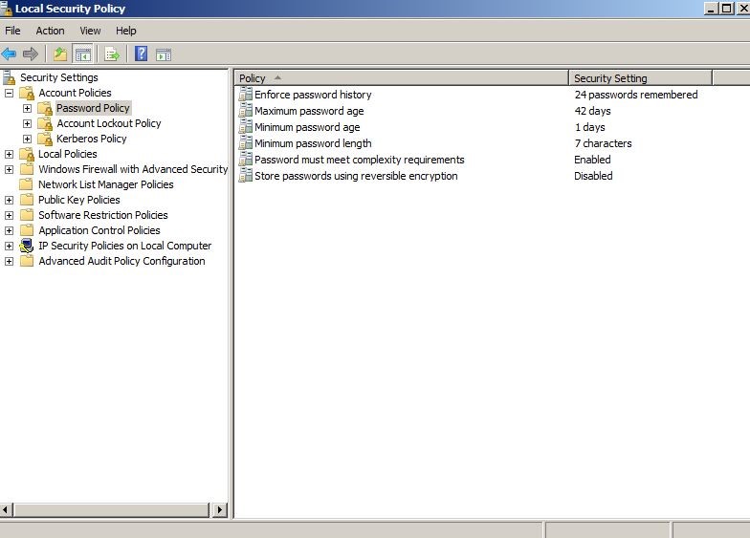Viewport: 750px width, 538px height.
Task: Open the blue Help question mark icon
Action: (x=141, y=54)
